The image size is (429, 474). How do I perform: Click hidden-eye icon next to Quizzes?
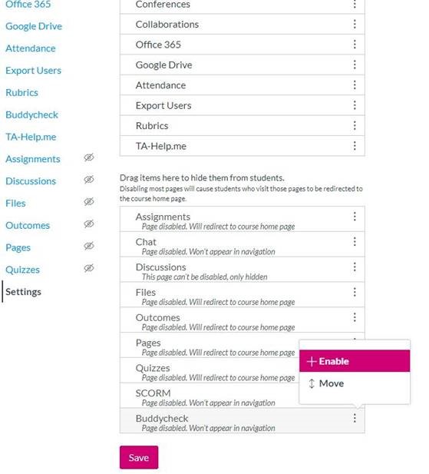[x=89, y=268]
